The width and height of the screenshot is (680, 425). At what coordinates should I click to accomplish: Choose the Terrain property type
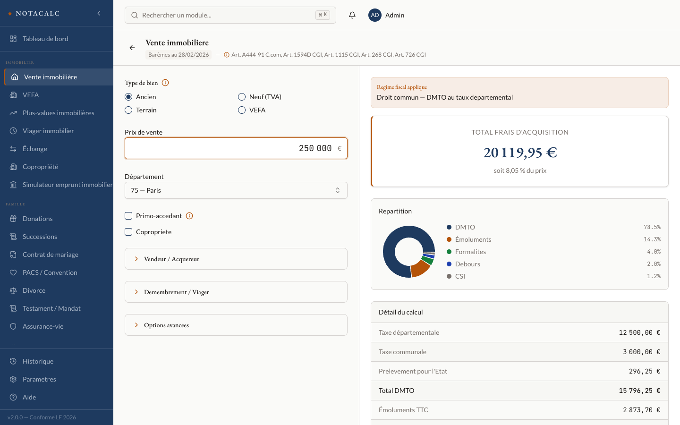[128, 110]
